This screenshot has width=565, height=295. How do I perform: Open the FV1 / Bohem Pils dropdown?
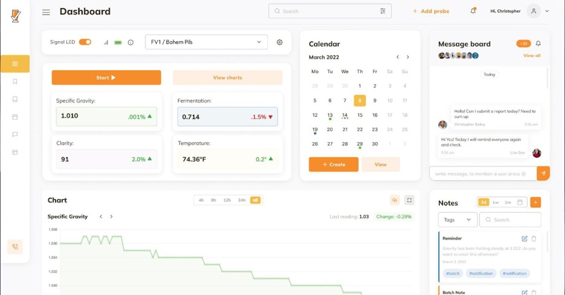pyautogui.click(x=206, y=42)
